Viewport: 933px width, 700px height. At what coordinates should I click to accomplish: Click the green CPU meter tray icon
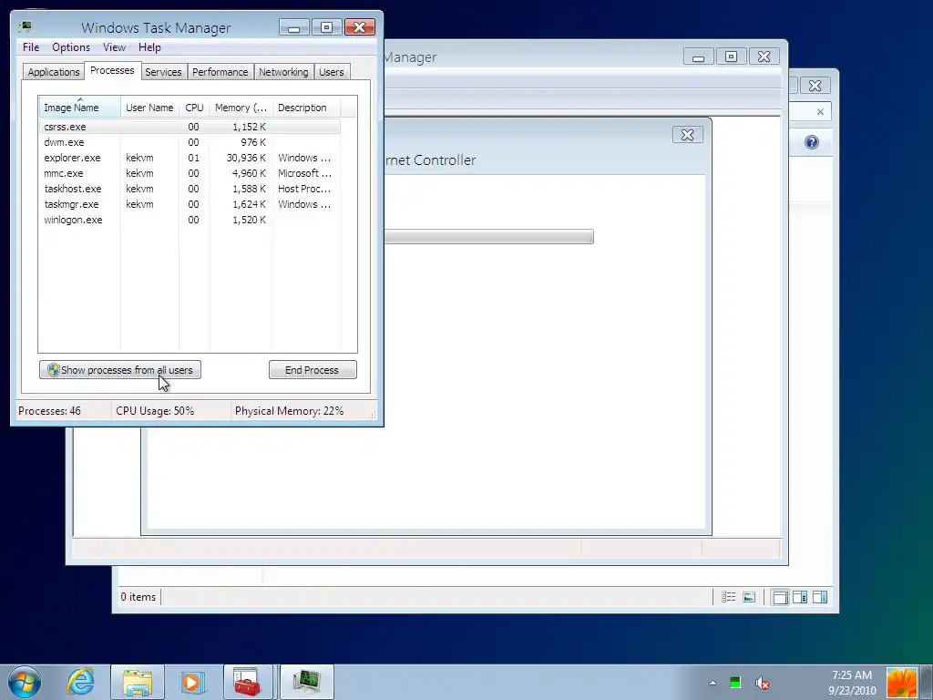[735, 683]
